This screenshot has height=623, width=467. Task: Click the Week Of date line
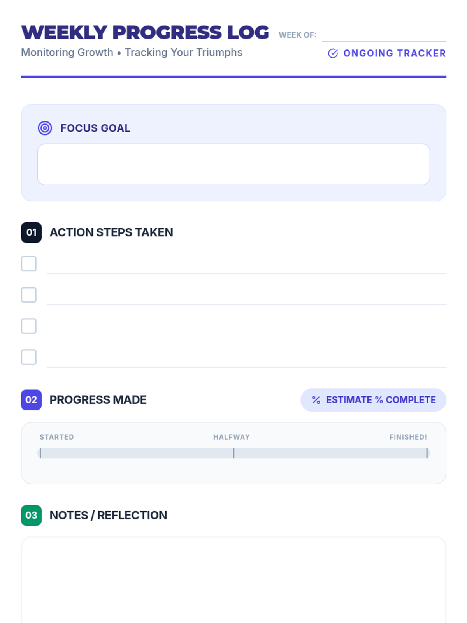(384, 35)
